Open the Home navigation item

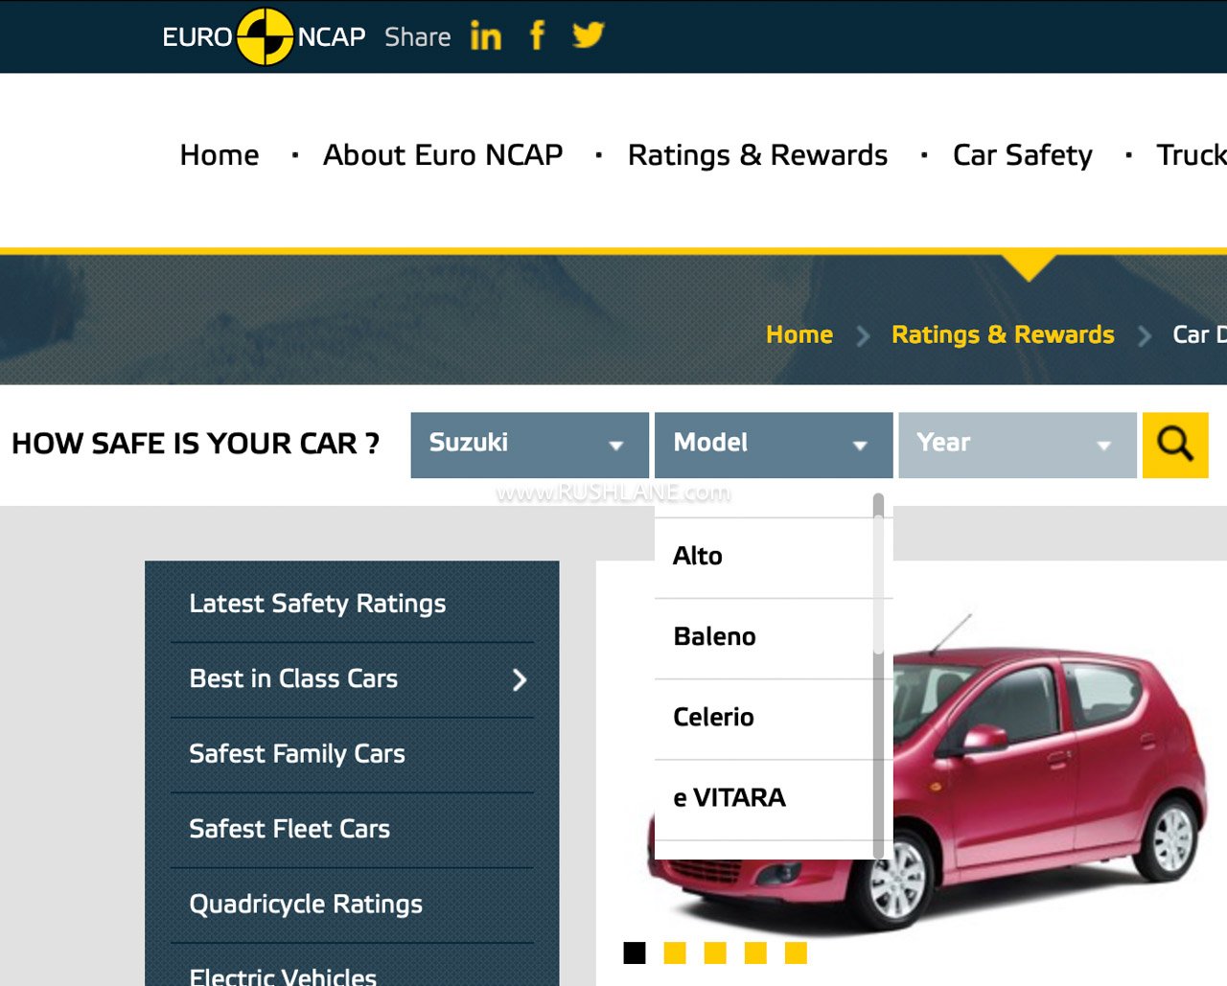tap(220, 155)
